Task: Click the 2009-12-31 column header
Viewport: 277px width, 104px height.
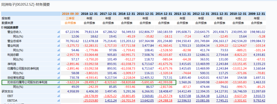Action: tap(256, 14)
